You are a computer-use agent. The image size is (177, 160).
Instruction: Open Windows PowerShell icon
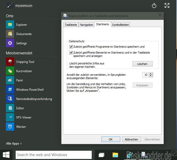point(10,90)
